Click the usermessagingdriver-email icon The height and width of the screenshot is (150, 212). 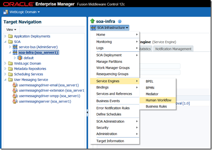click(15, 85)
